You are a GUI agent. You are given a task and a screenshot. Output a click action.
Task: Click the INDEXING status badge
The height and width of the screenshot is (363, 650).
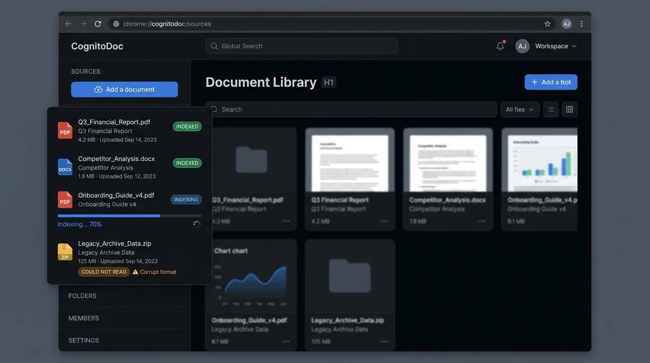coord(186,199)
